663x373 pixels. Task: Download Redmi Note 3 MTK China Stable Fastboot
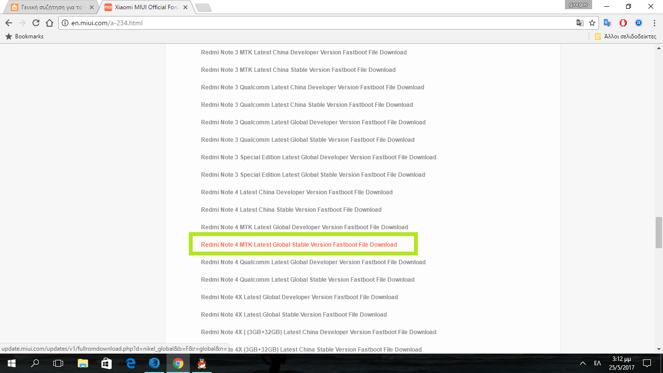click(298, 70)
